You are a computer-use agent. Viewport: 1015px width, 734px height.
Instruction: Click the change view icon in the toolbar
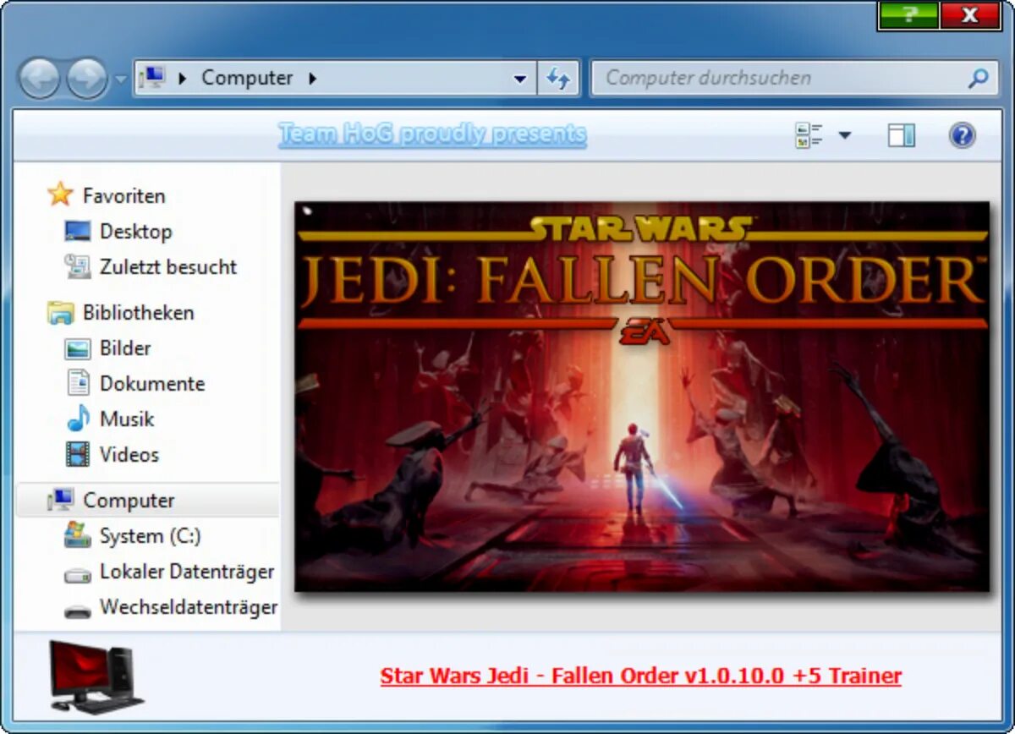(809, 135)
